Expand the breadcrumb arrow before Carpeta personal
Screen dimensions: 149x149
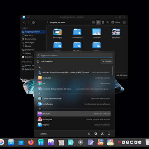[47, 22]
